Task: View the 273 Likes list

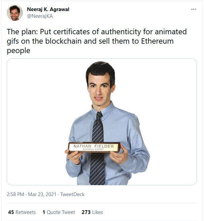Action: point(92,212)
